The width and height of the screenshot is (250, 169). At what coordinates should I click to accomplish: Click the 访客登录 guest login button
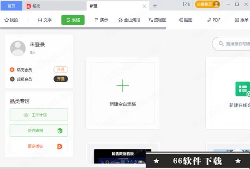click(207, 4)
